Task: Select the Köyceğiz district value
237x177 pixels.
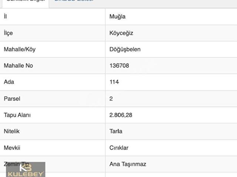Action: 121,33
